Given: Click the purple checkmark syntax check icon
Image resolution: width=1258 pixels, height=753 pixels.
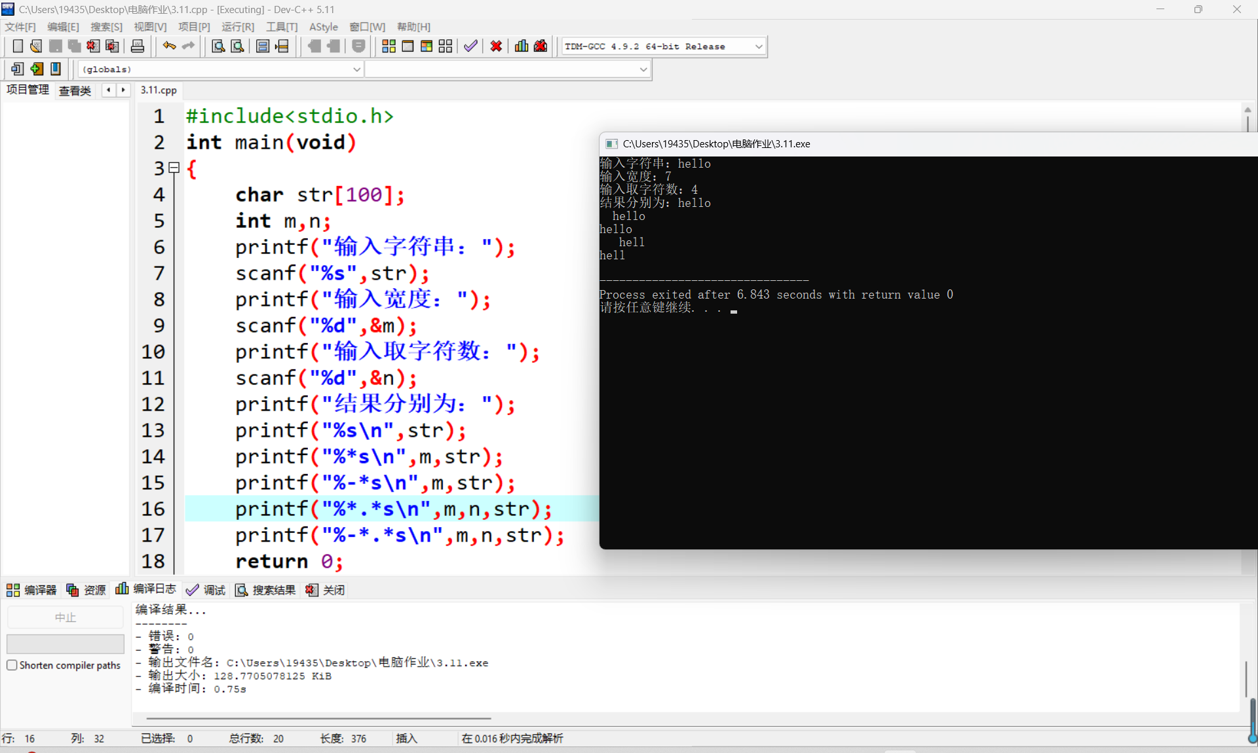Looking at the screenshot, I should point(470,46).
